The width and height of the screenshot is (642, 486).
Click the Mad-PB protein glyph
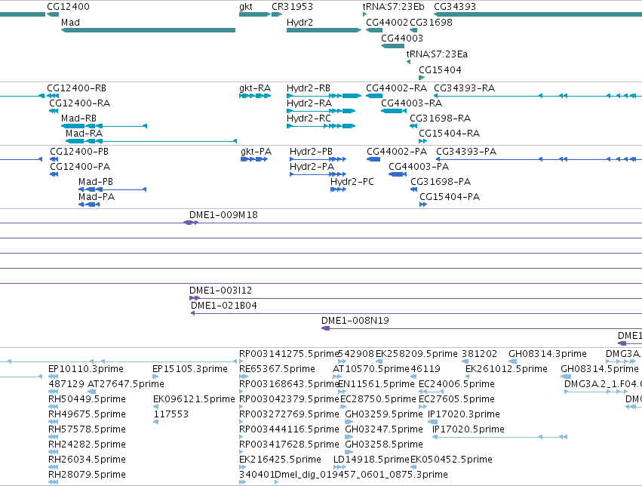coord(112,189)
